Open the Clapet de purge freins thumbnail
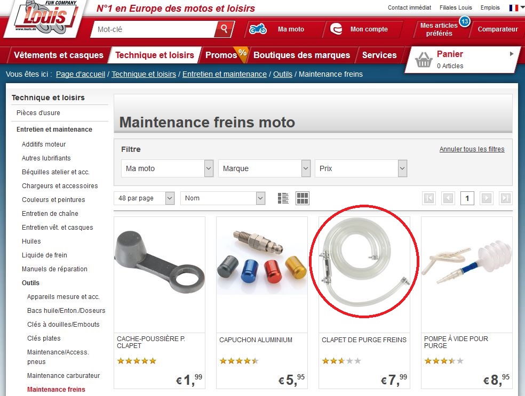Viewport: 525px width, 396px height. pos(364,261)
